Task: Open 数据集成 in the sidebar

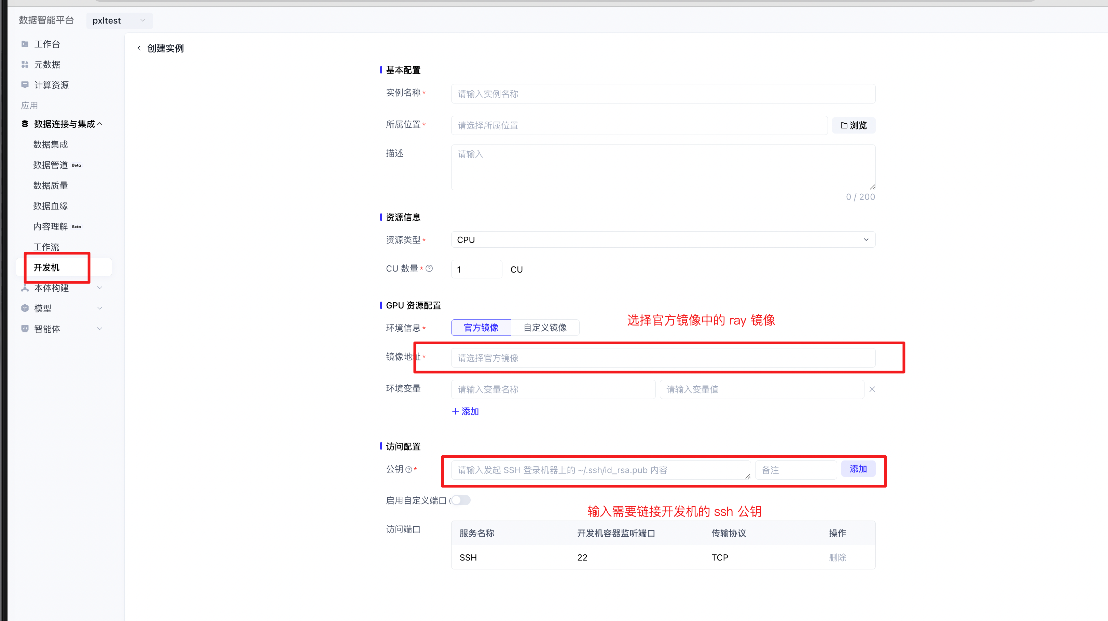Action: click(x=51, y=144)
